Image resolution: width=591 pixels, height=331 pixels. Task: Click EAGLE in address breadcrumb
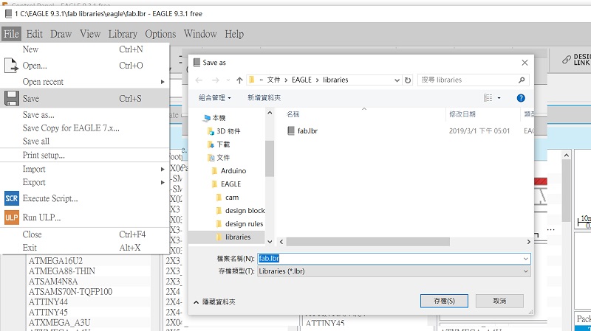[x=301, y=80]
